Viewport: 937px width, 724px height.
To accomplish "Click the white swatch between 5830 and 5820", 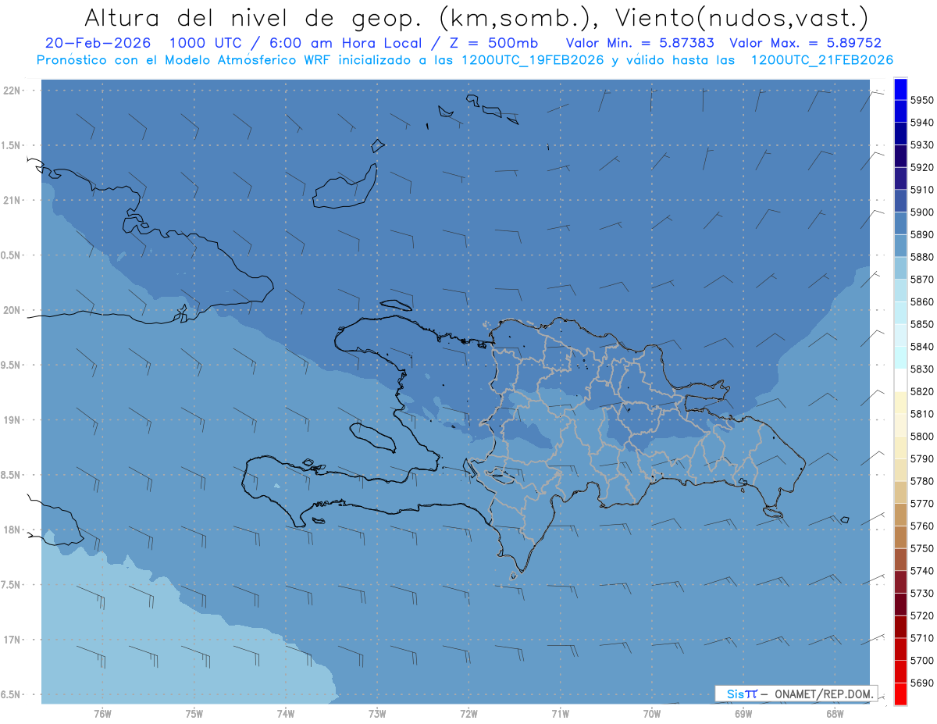I will pos(900,380).
